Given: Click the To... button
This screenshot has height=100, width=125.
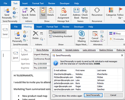Looking at the screenshot, I should [x=26, y=50].
